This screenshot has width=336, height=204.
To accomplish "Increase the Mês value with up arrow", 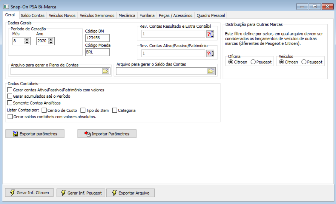I will [27, 40].
